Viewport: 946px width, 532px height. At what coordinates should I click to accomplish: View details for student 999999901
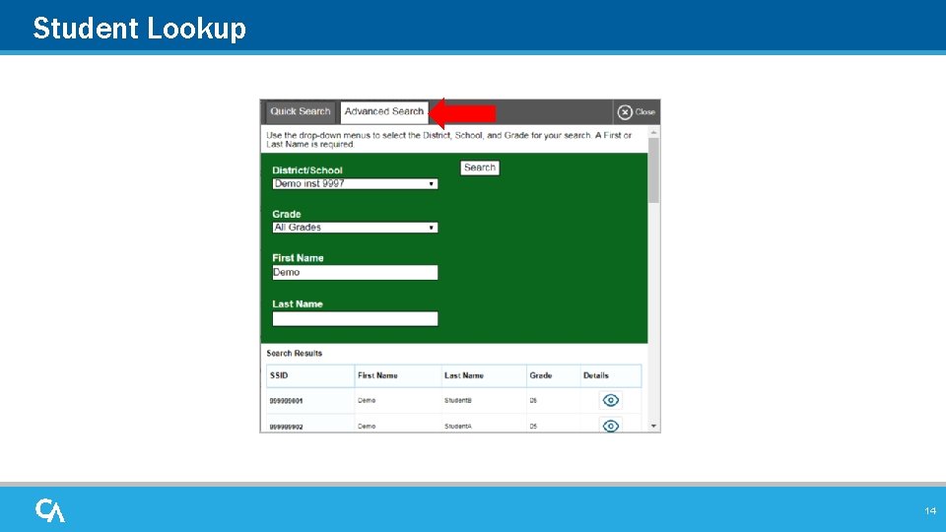[x=611, y=400]
